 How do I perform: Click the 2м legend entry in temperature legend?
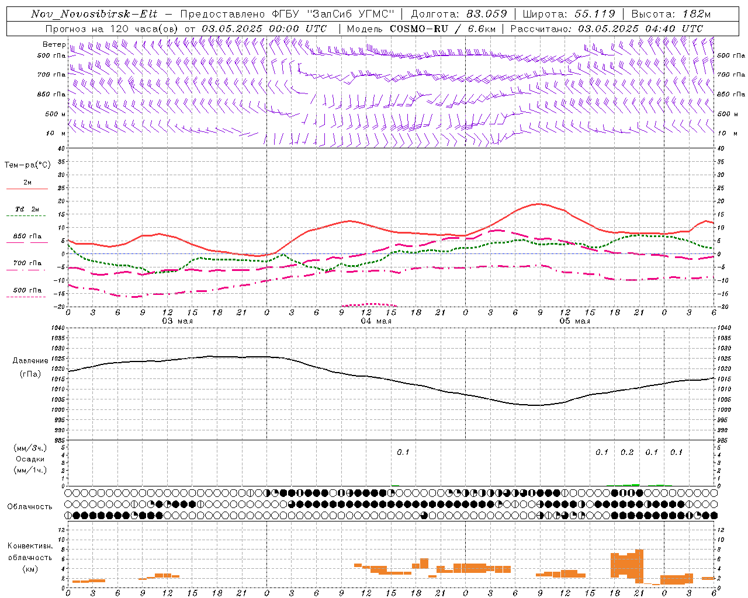coord(27,182)
